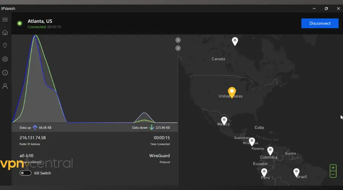Go to the Home screen icon
The height and width of the screenshot is (190, 343).
[x=5, y=33]
